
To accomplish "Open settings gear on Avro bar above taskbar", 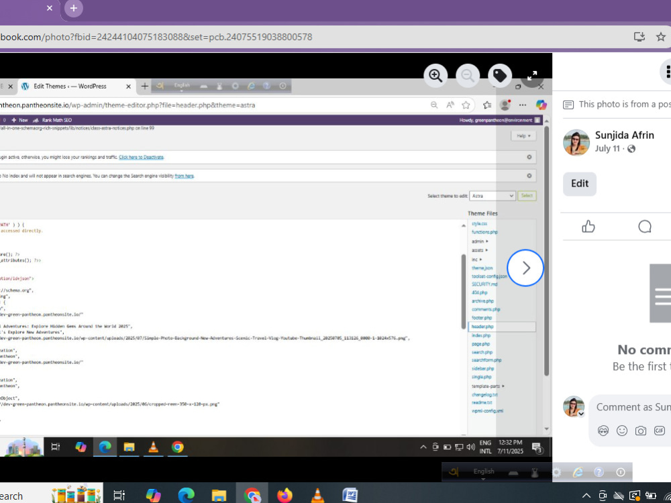I will pos(557,472).
